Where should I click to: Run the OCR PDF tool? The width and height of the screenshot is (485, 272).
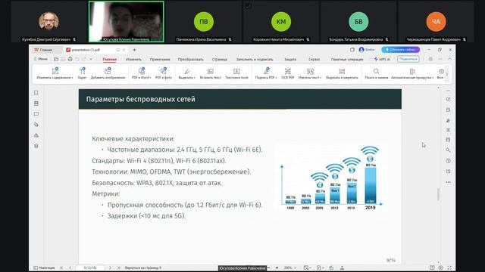coord(288,73)
